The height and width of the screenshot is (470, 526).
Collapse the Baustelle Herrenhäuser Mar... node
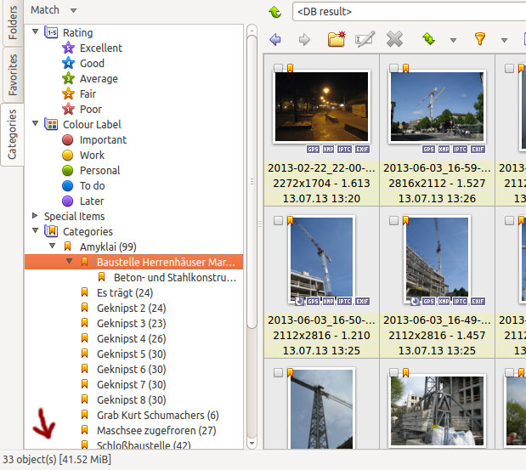click(70, 261)
